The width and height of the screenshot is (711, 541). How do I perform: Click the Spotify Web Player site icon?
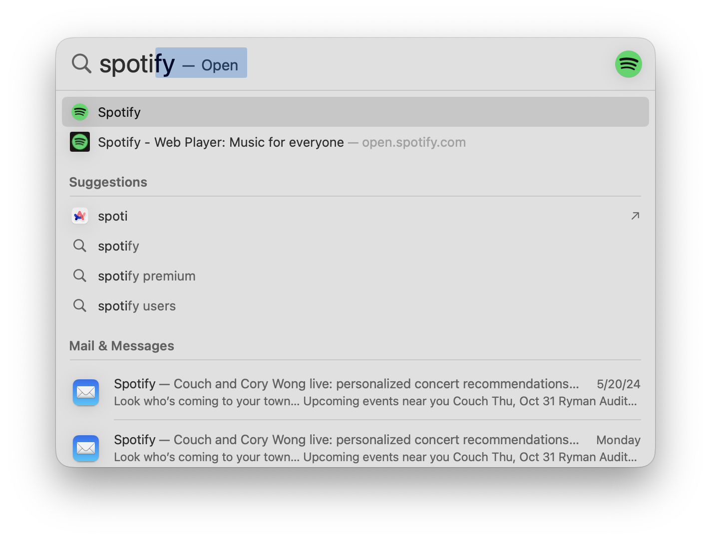[x=80, y=142]
